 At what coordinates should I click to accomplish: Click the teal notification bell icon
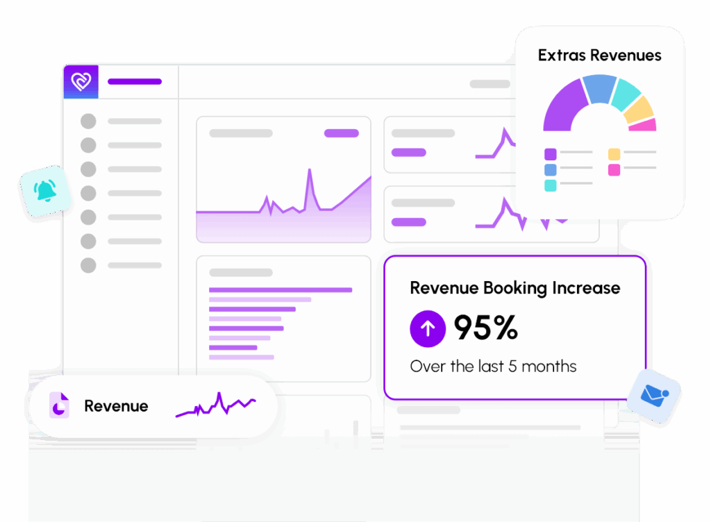pos(46,190)
